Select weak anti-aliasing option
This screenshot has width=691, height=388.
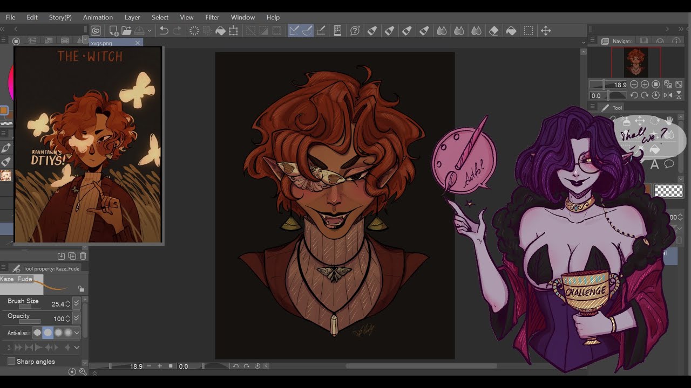[x=48, y=332]
